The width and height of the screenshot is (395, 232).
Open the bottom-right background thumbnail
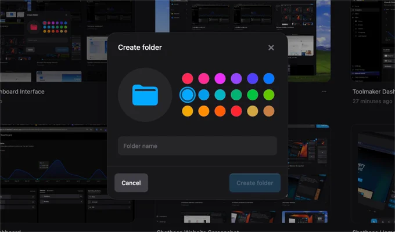(373, 173)
